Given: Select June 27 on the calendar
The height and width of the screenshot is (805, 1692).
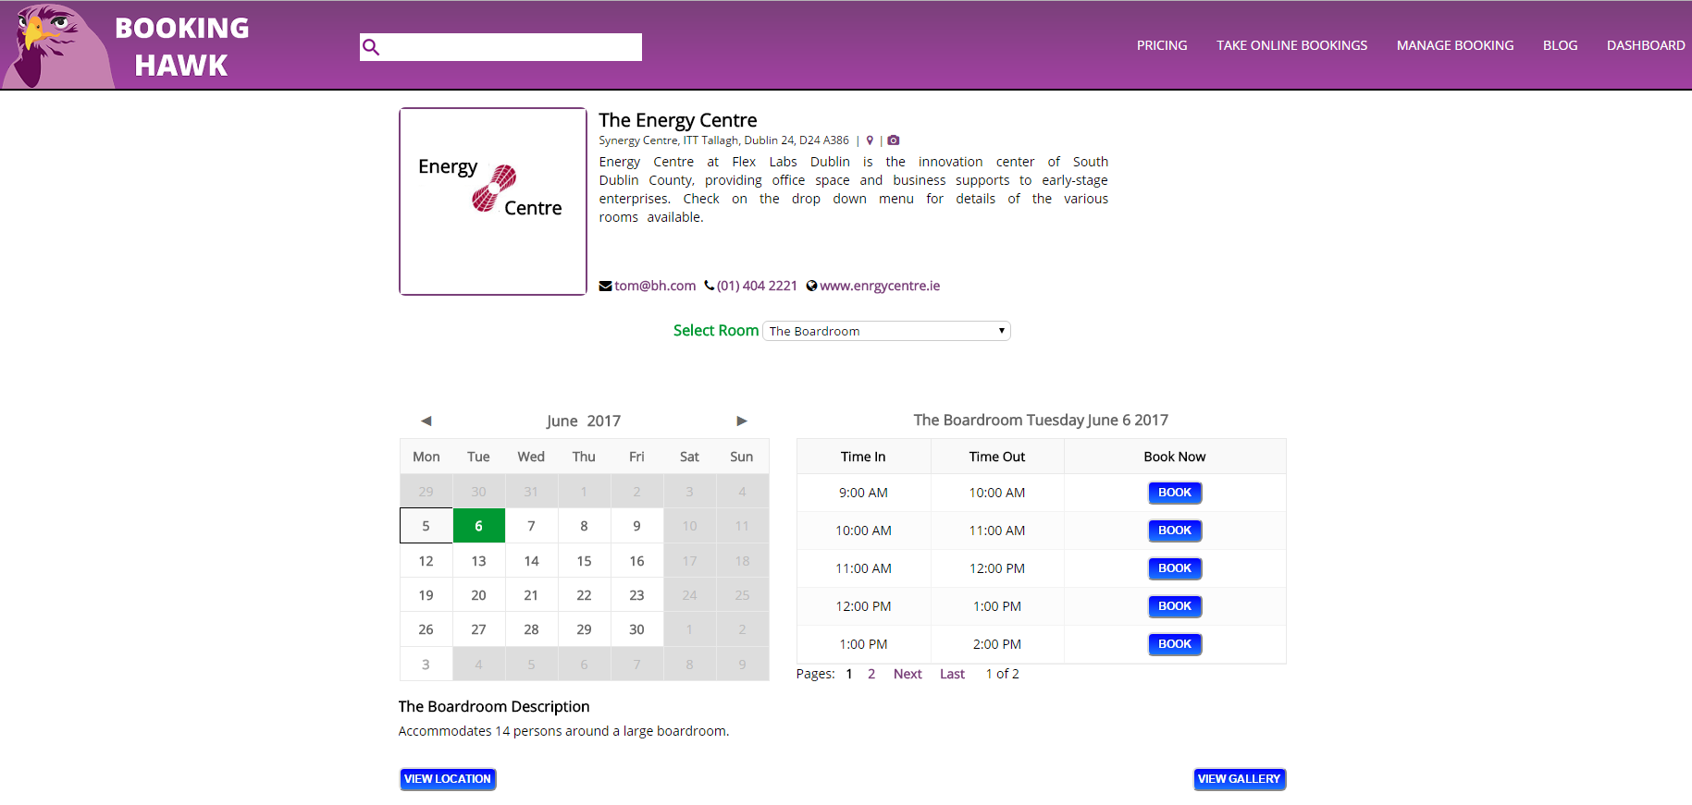Looking at the screenshot, I should [479, 629].
